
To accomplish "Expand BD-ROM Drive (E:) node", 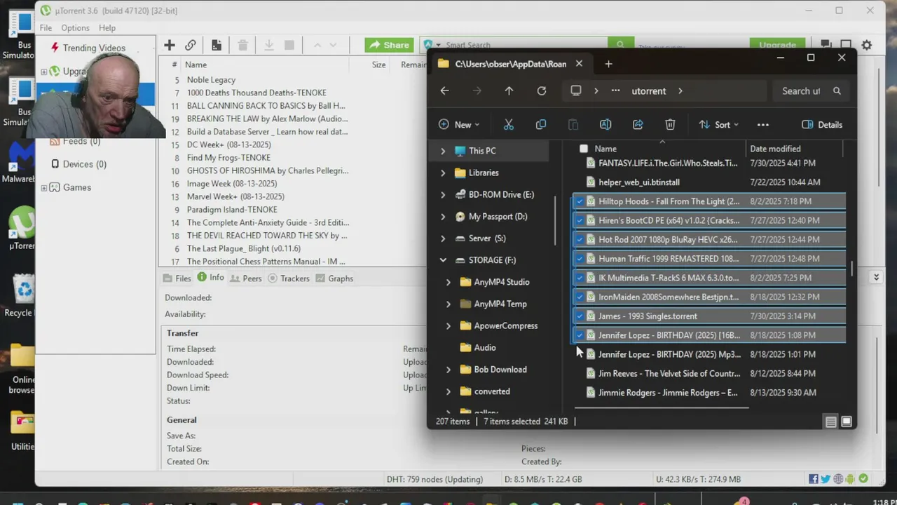I will 443,194.
